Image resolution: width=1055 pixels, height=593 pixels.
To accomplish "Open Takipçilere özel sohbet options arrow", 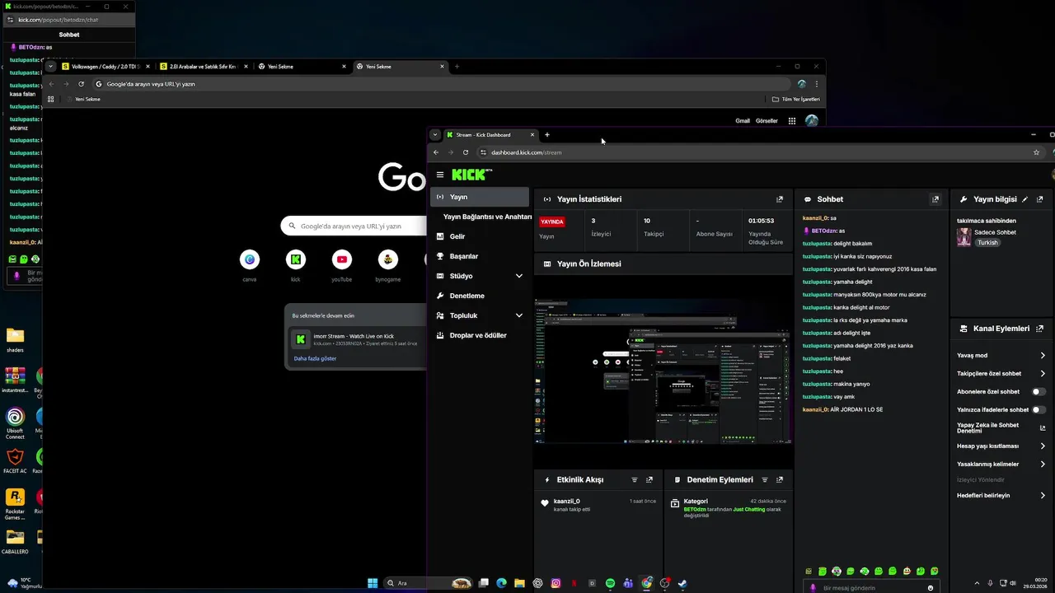I will pyautogui.click(x=1043, y=374).
